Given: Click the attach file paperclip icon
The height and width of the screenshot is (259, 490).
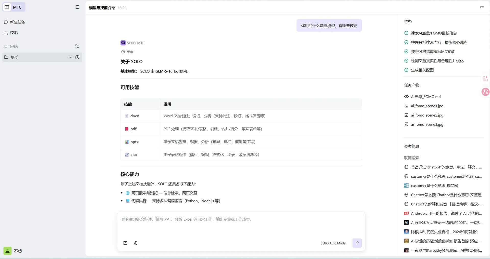Looking at the screenshot, I should pyautogui.click(x=136, y=243).
